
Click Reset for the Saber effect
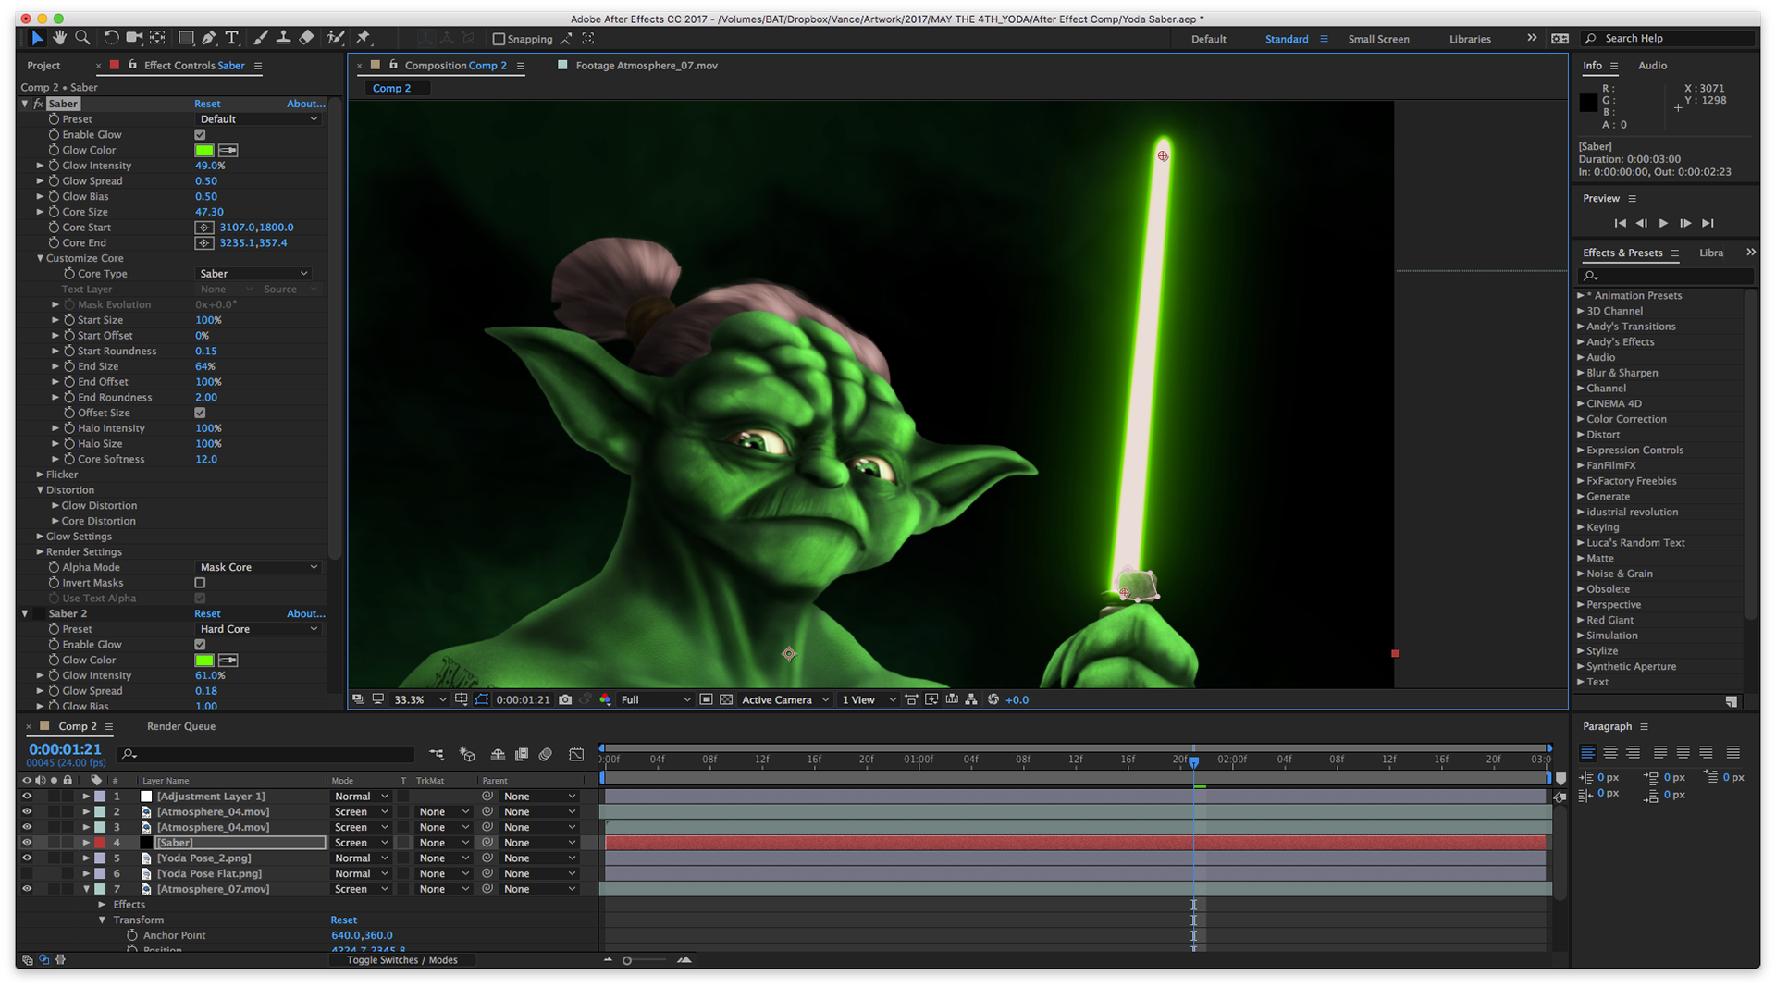(207, 104)
